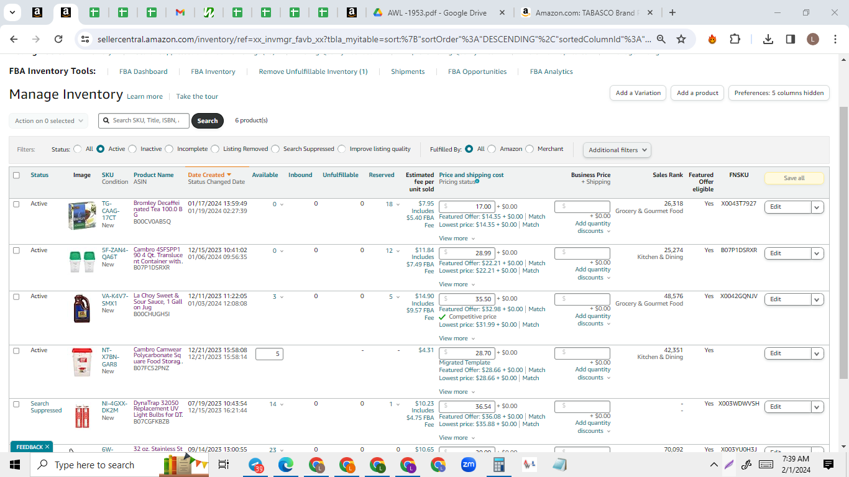
Task: Open Preferences: 5 columns hidden
Action: 779,93
